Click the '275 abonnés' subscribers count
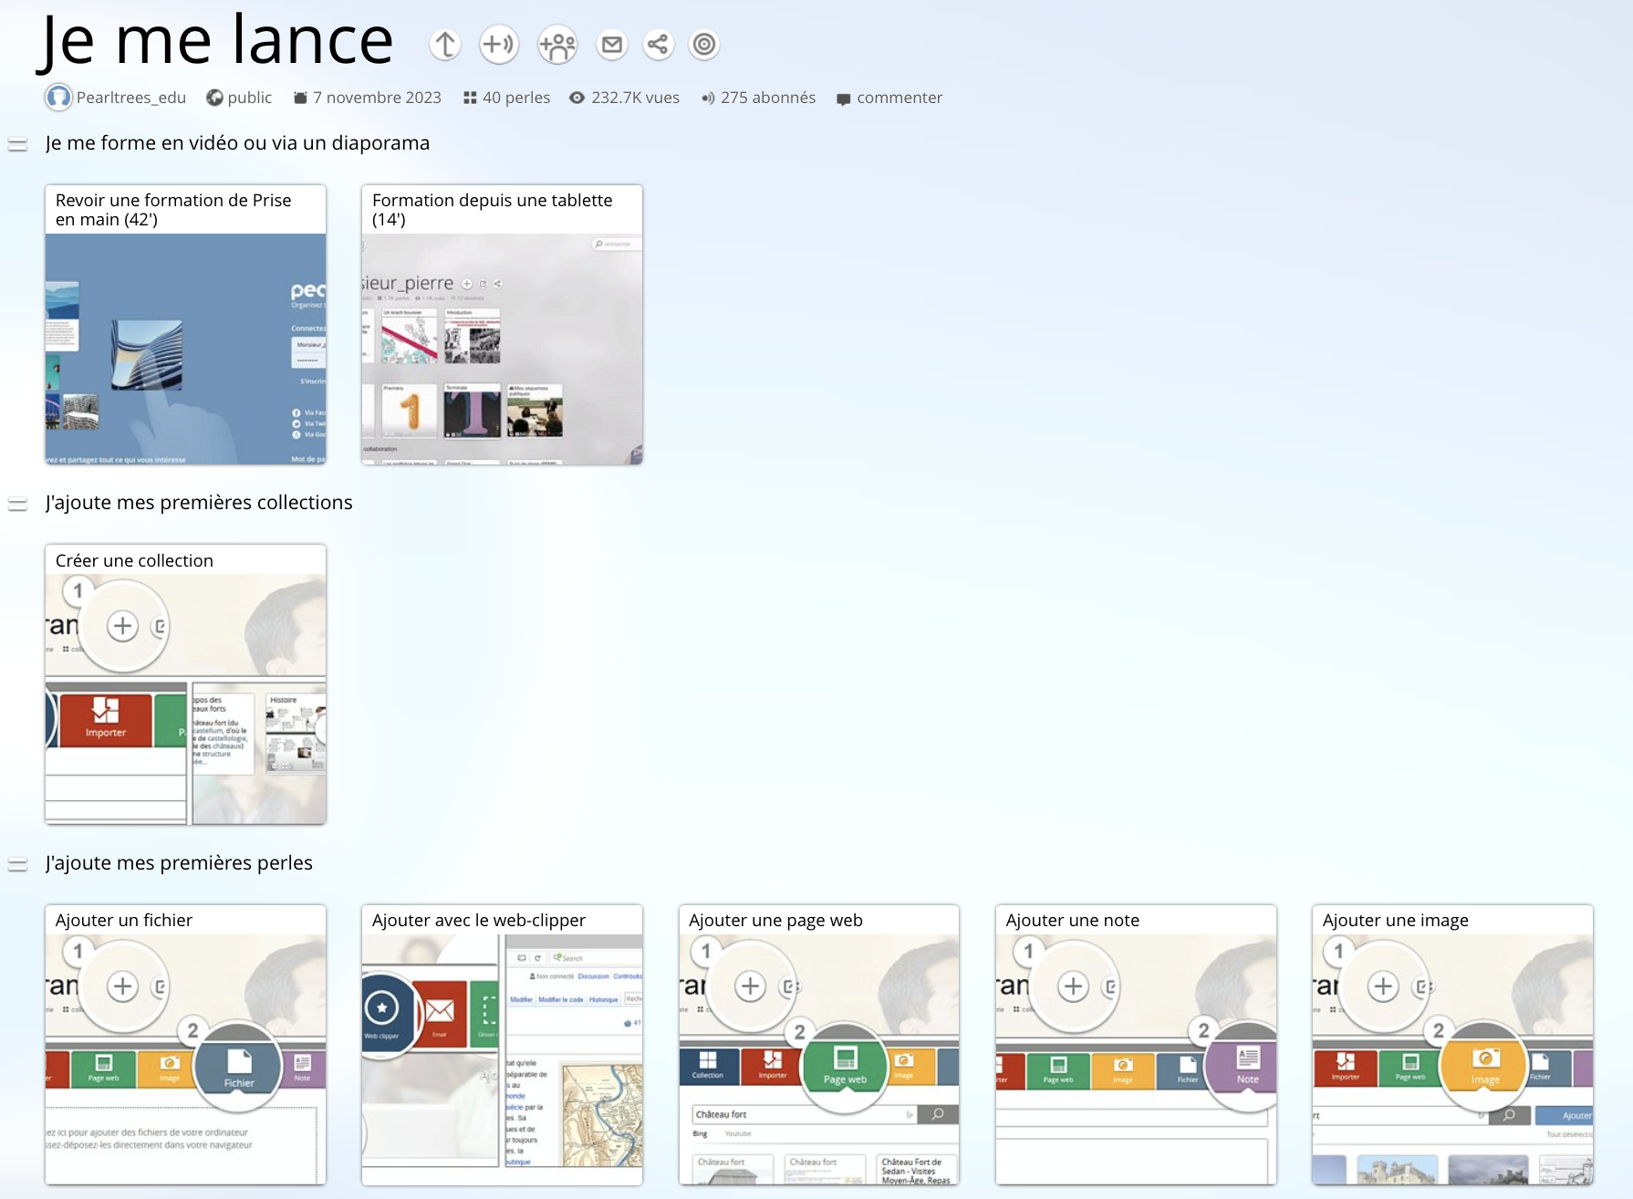The image size is (1633, 1199). point(767,98)
